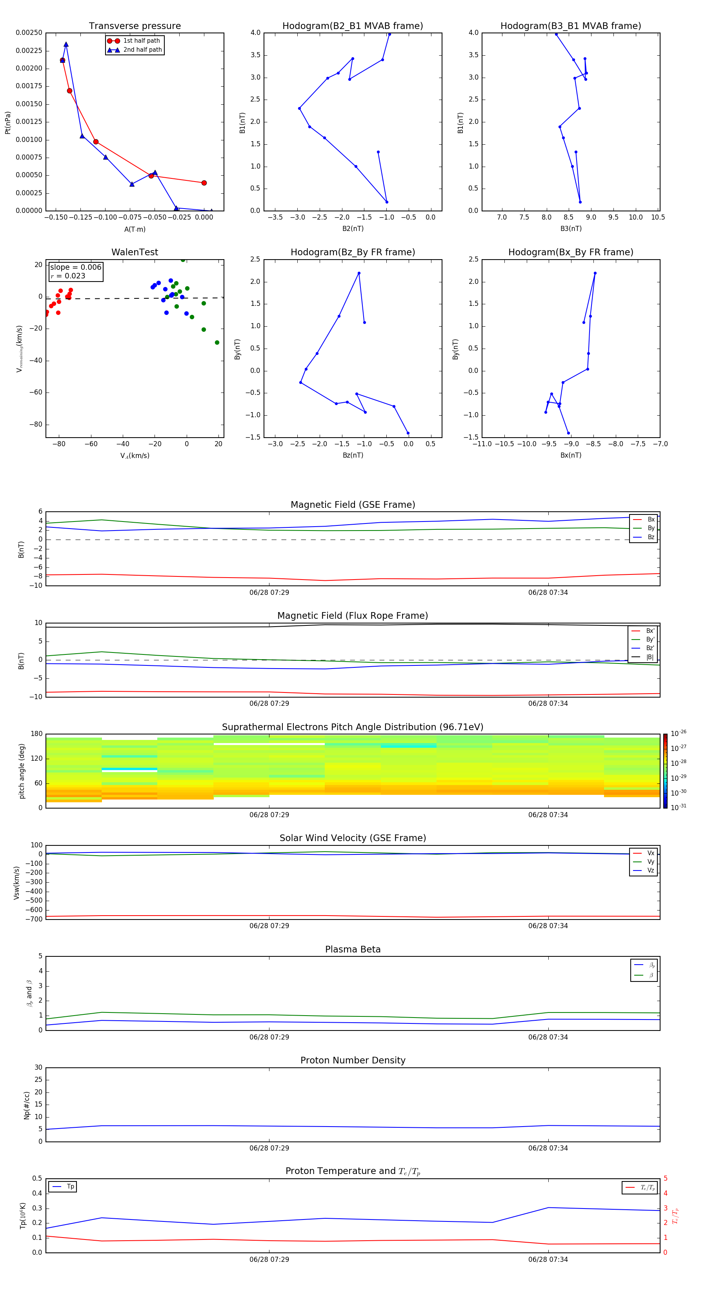Click the 'Plasma Beta' plot title
This screenshot has width=706, height=1294.
point(353,950)
